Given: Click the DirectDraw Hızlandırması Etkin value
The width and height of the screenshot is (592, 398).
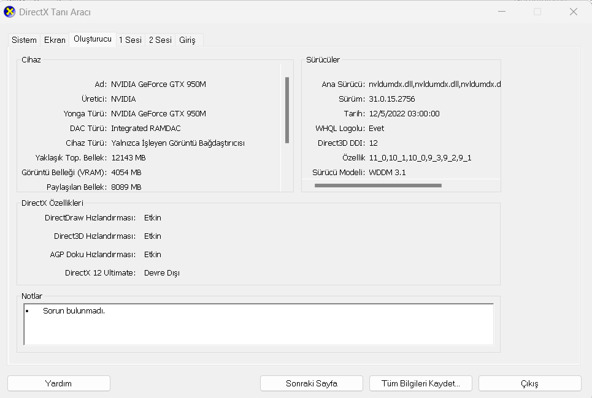Looking at the screenshot, I should click(x=153, y=217).
